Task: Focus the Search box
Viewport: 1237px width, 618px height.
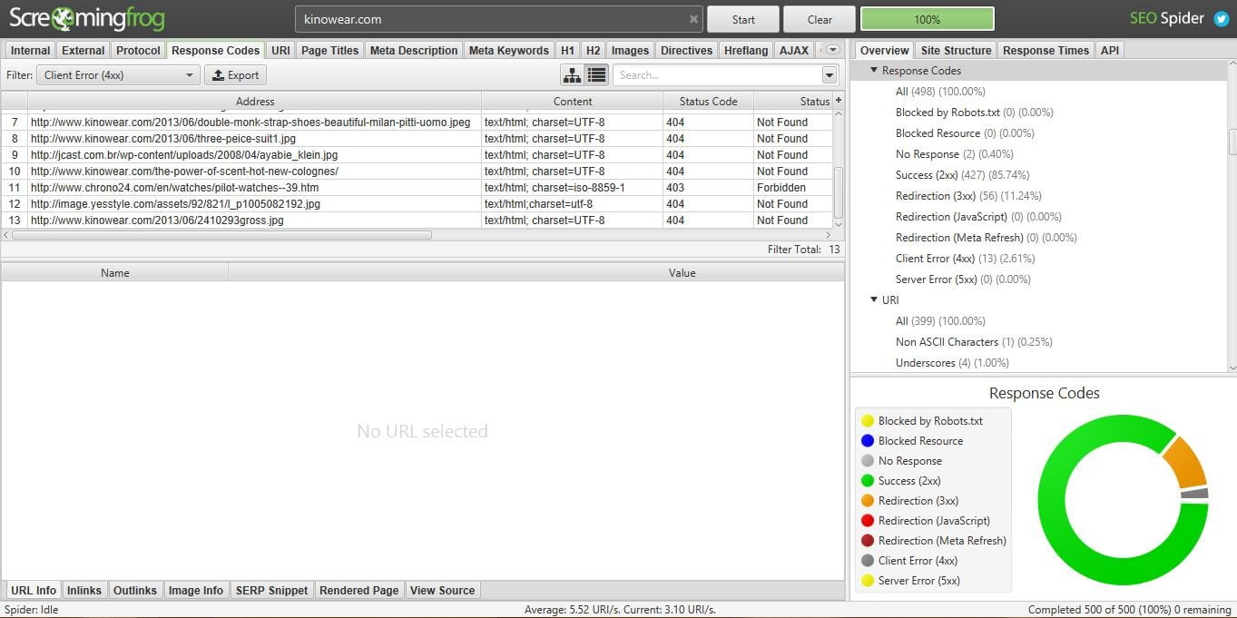Action: 717,75
